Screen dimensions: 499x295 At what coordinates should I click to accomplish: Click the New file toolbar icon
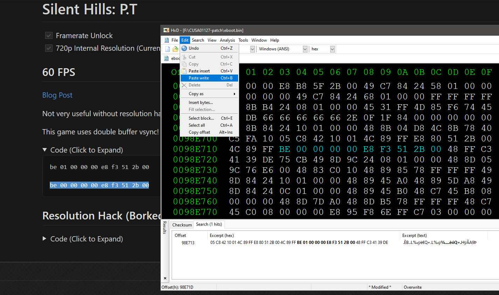(x=167, y=49)
